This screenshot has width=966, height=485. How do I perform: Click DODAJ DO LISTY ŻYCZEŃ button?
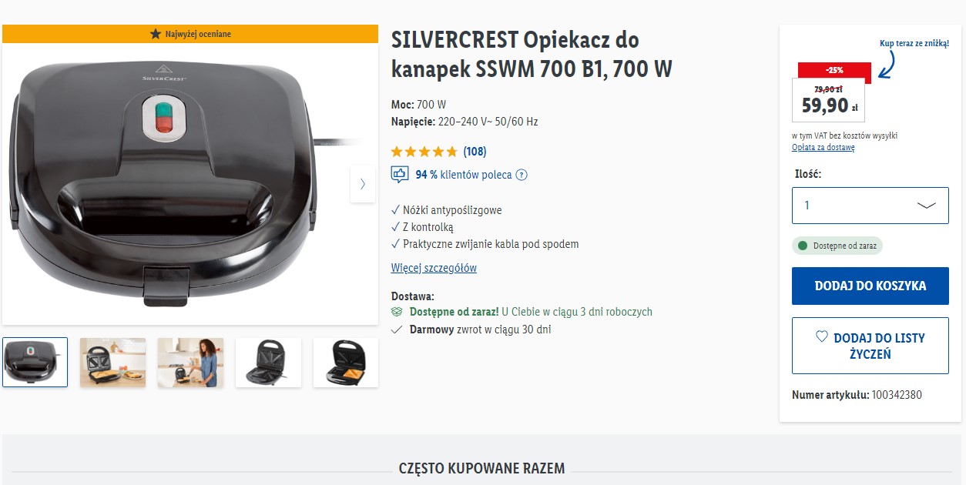pyautogui.click(x=870, y=346)
